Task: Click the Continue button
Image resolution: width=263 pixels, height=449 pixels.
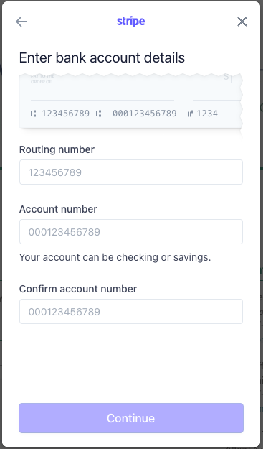Action: click(131, 418)
